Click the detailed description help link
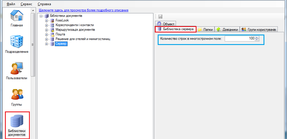The height and width of the screenshot is (139, 287). point(83,10)
